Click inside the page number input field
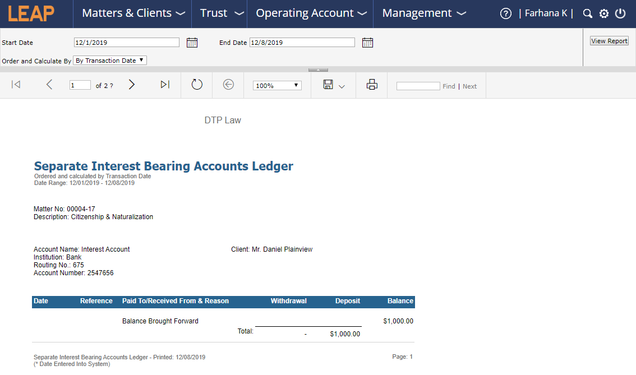The image size is (636, 375). click(80, 84)
